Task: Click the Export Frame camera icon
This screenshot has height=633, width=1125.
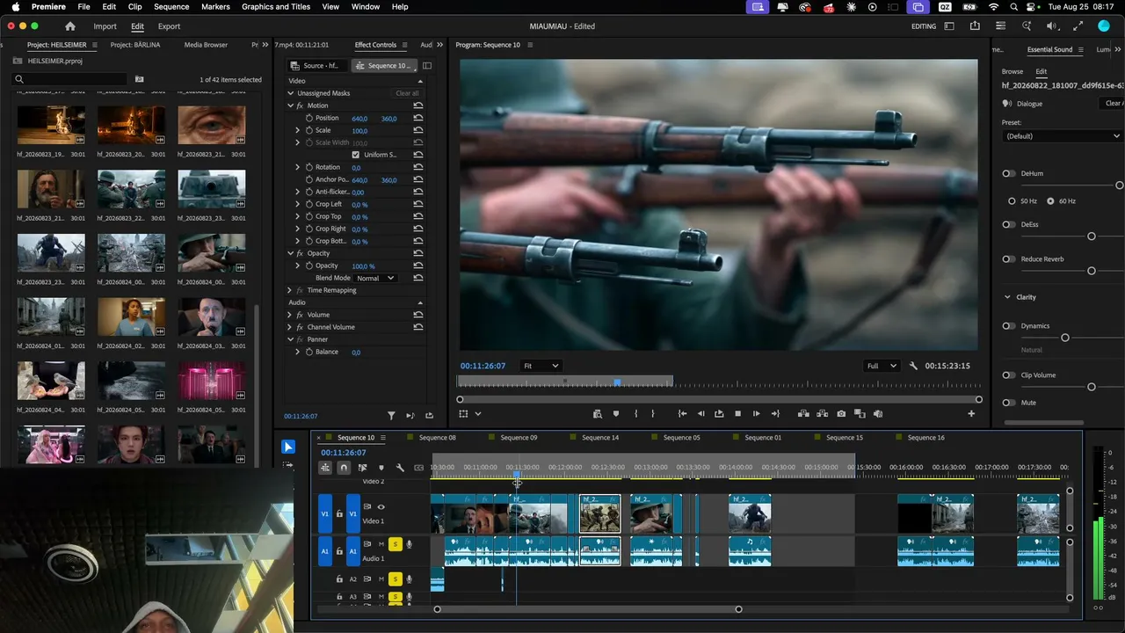Action: pos(841,413)
